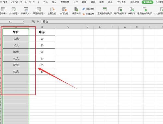Viewport: 163px width, 124px height.
Task: Click the 使用说明 ribbon icon
Action: click(76, 9)
